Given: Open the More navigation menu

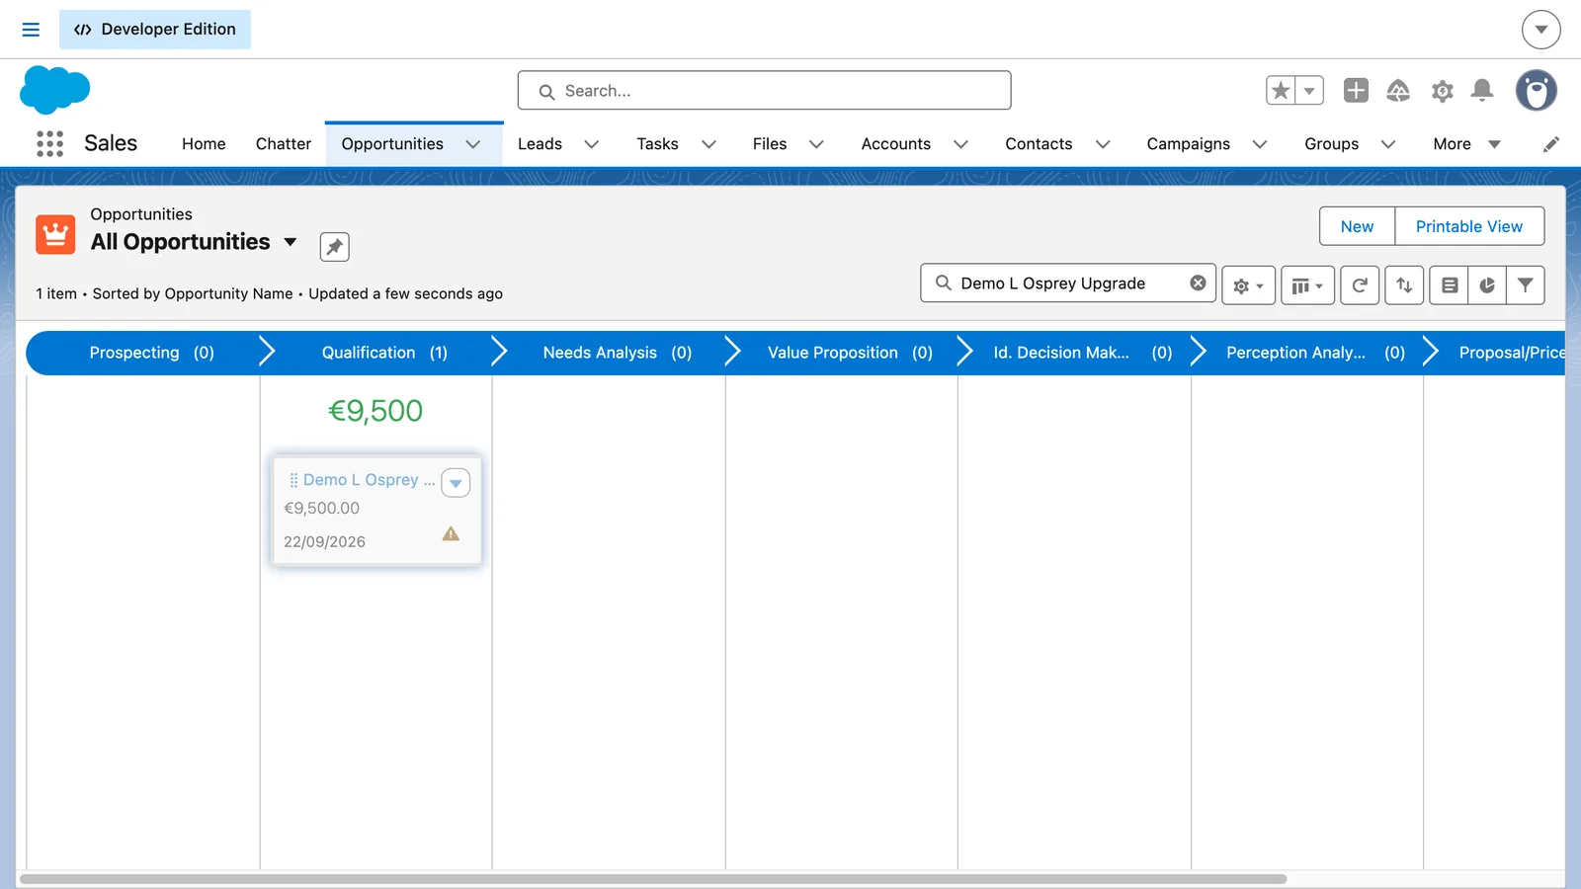Looking at the screenshot, I should click(x=1467, y=144).
